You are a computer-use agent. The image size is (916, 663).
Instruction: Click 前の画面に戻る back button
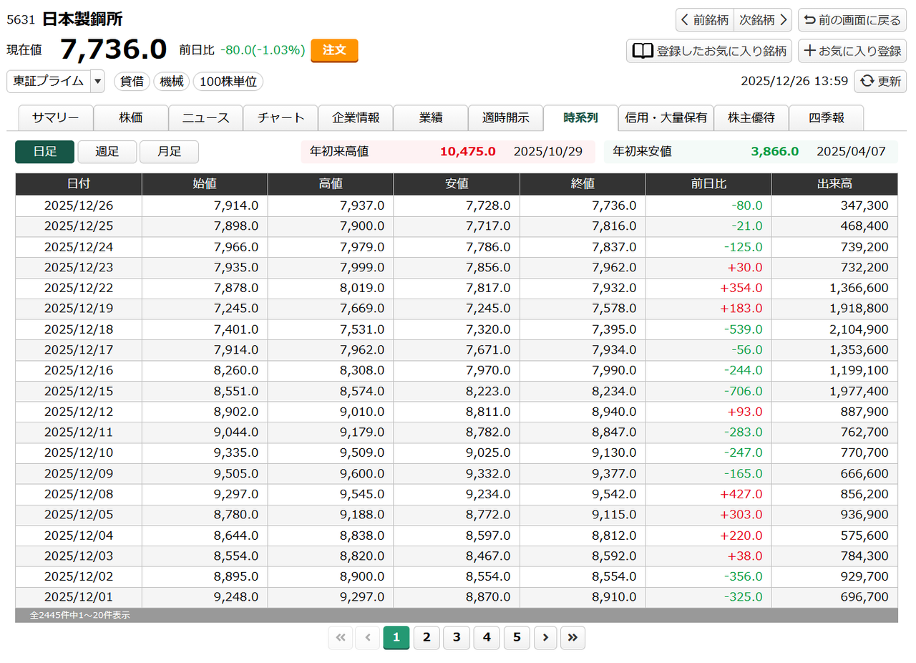pos(852,20)
